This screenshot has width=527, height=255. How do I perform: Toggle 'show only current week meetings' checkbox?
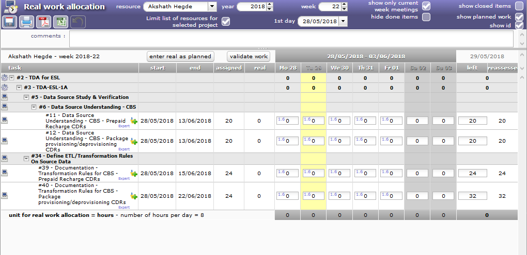tap(426, 6)
